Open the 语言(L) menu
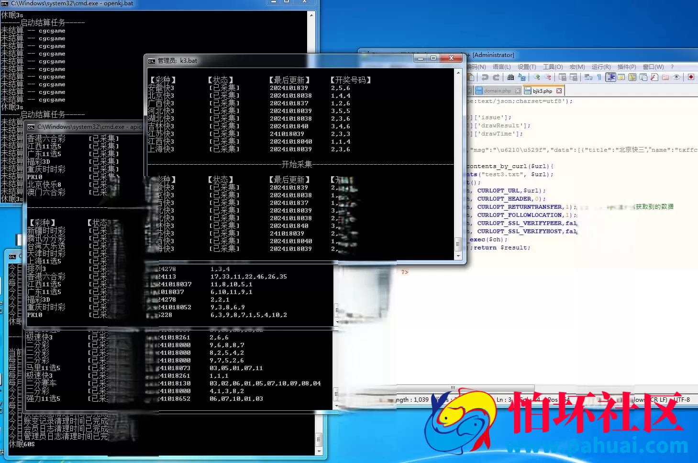698x463 pixels. tap(501, 67)
